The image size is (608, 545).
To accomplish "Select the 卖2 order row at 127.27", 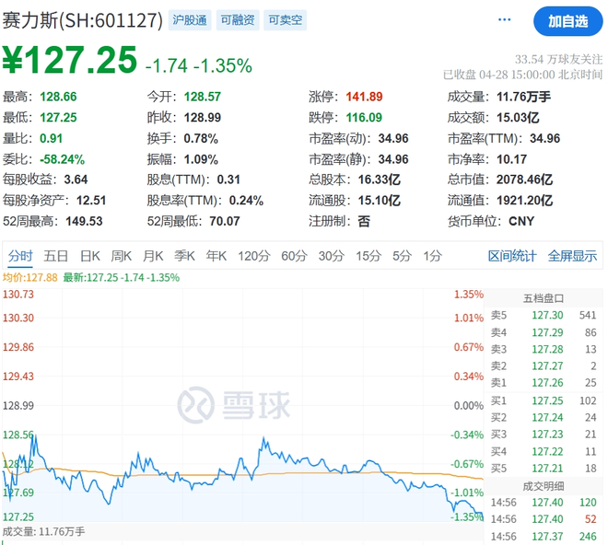I will (x=544, y=365).
